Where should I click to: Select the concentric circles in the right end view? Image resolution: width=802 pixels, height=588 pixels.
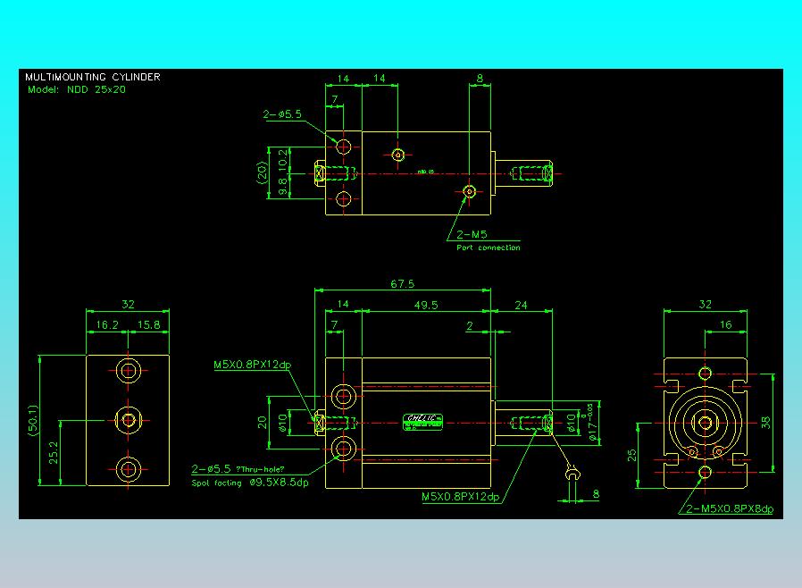point(706,422)
